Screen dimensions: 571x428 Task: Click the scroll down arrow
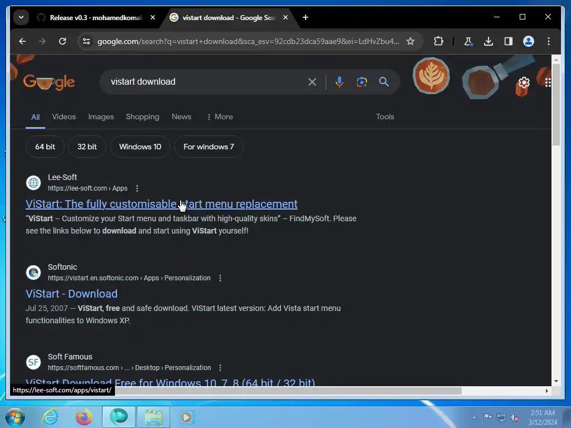coord(556,381)
